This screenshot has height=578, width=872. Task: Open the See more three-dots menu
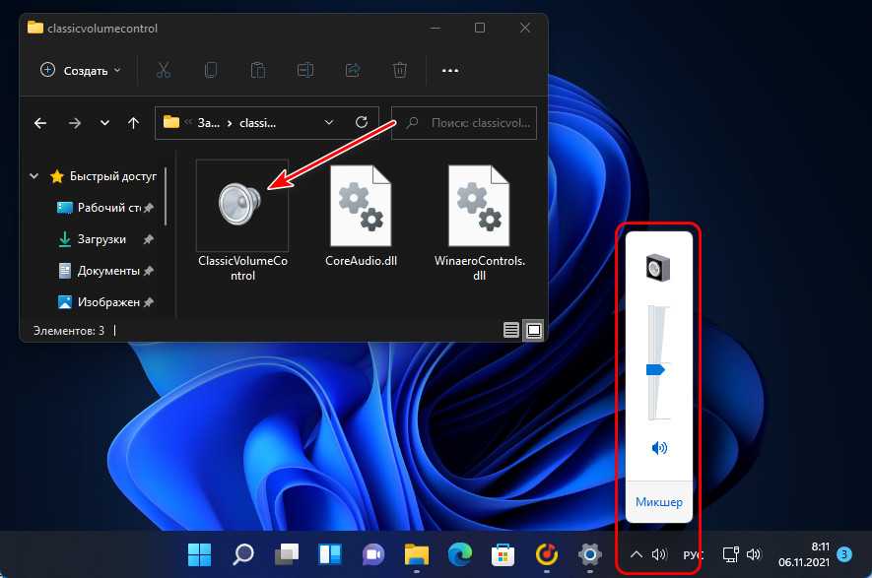(x=450, y=70)
